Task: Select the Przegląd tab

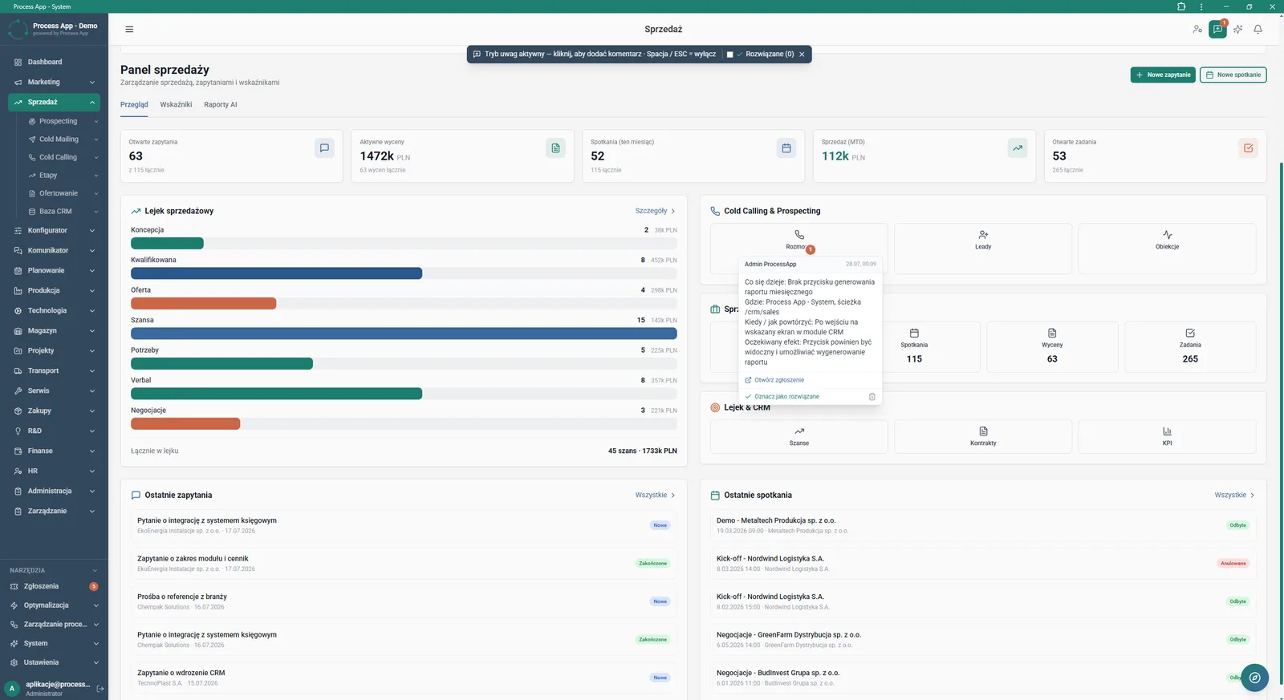Action: coord(134,105)
